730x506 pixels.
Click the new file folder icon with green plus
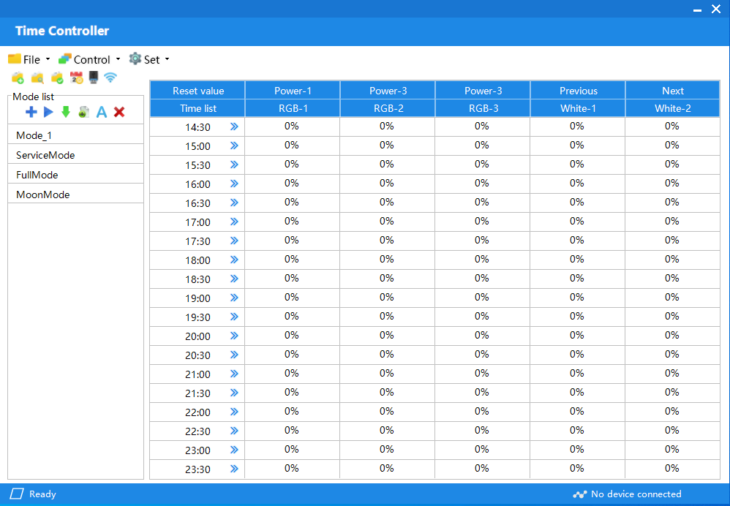tap(18, 78)
